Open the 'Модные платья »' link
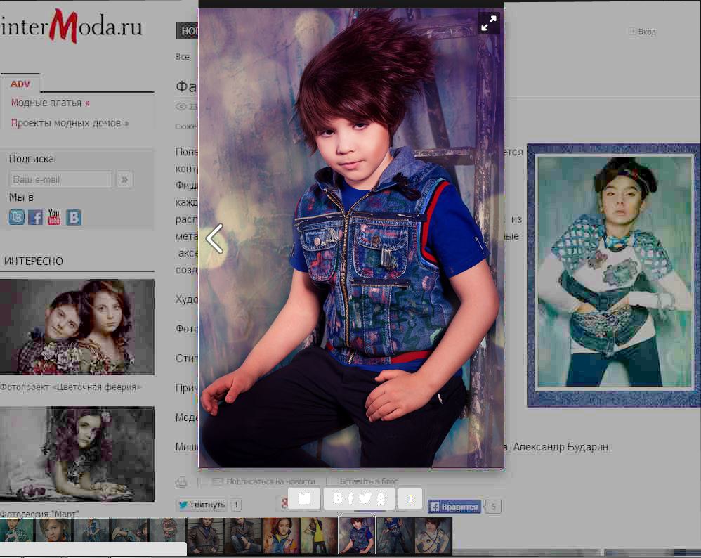The width and height of the screenshot is (701, 558). (50, 103)
